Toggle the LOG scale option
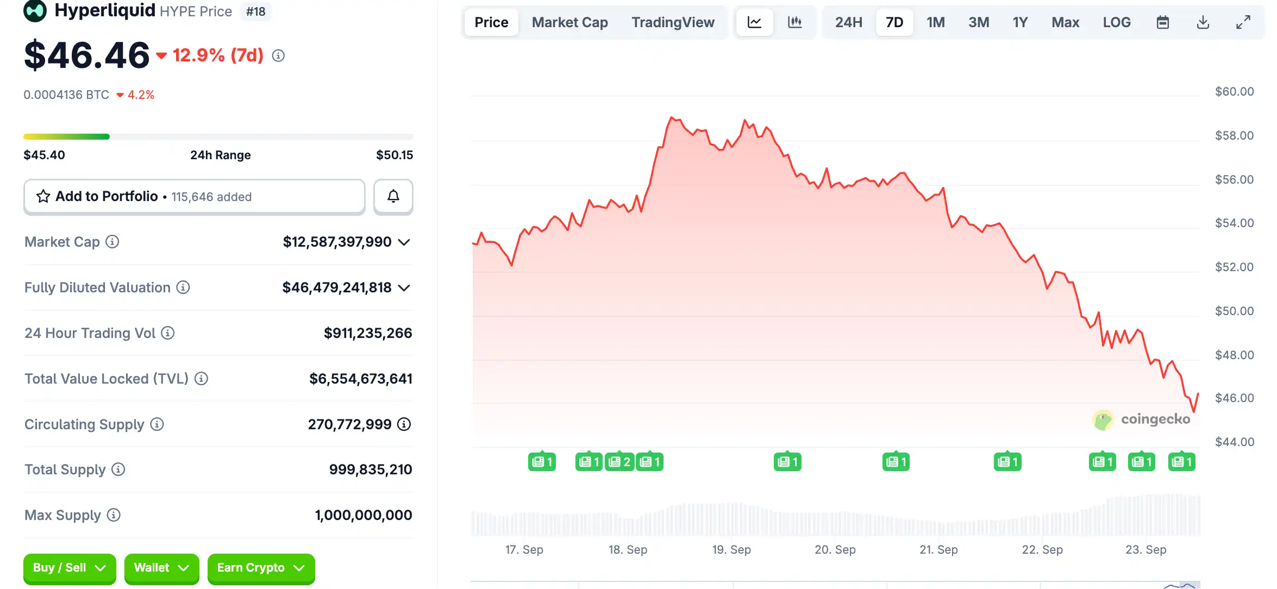 [x=1116, y=22]
